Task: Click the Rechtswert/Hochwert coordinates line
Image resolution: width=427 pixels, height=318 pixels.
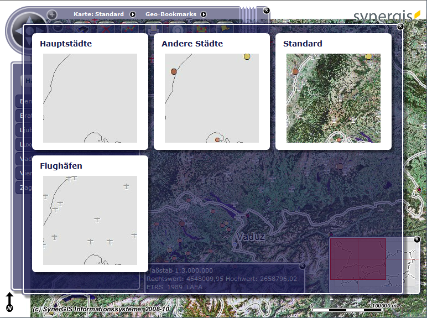Action: (222, 279)
